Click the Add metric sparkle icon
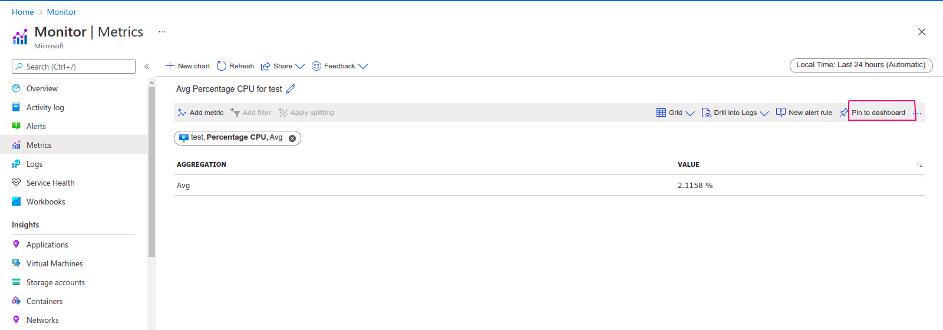The width and height of the screenshot is (943, 330). point(182,113)
